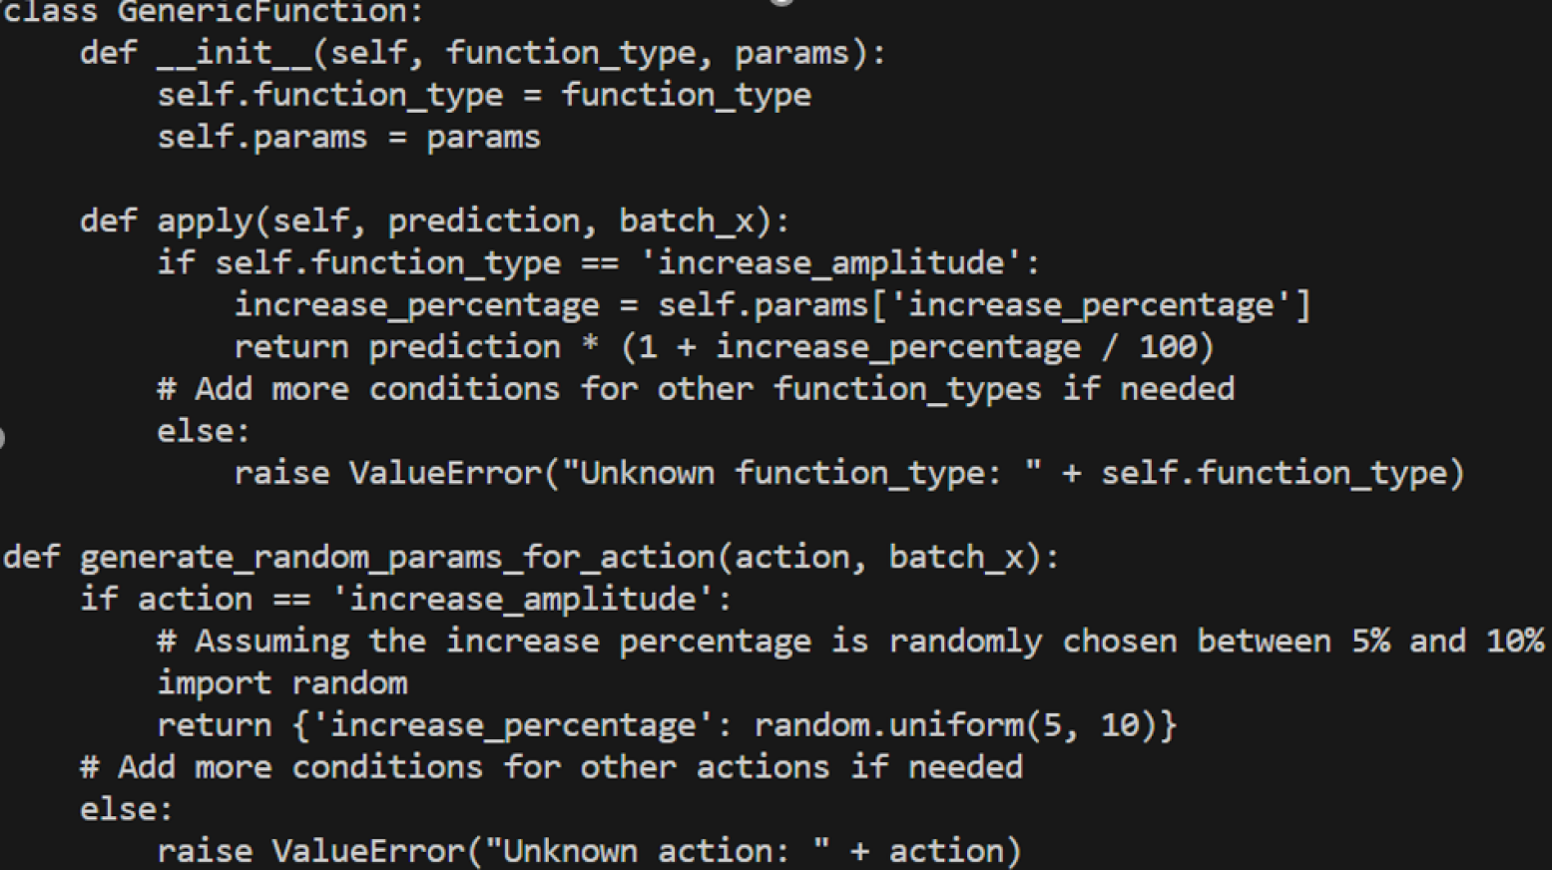
Task: Click the "Unknown action: " string literal
Action: pos(657,851)
